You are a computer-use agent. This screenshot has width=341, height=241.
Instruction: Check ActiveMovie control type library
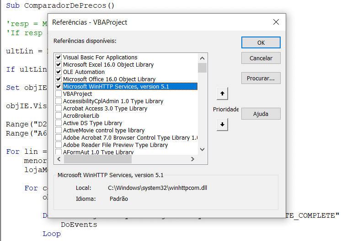(x=59, y=130)
